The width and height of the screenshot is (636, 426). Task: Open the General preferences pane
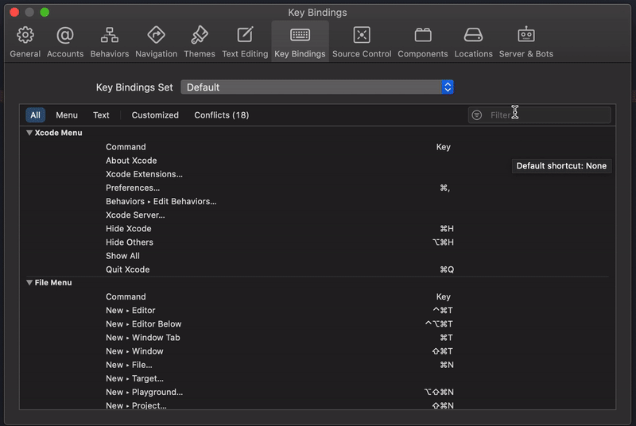click(x=25, y=42)
